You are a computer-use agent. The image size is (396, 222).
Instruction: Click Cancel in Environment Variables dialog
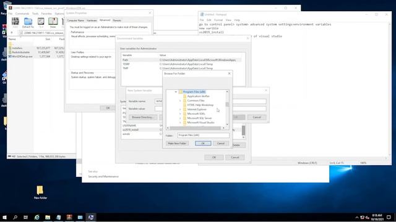tap(235, 157)
